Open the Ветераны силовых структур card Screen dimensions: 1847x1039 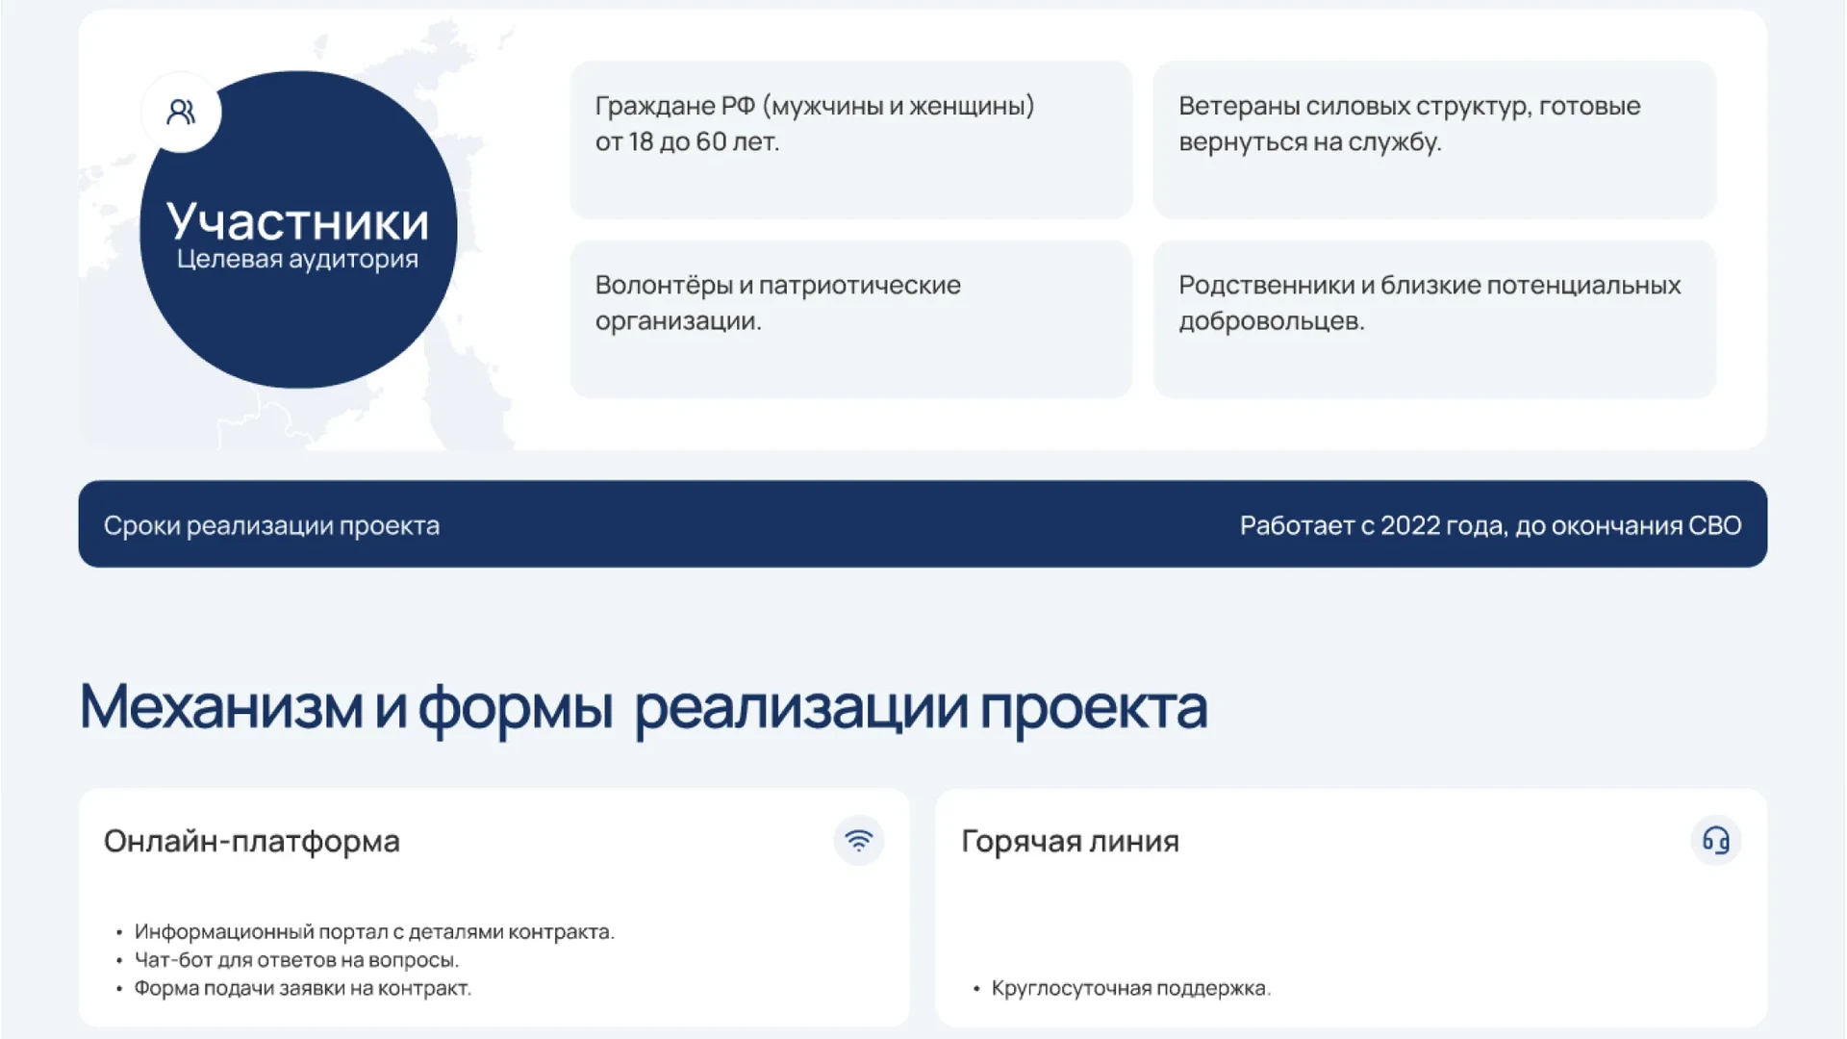[x=1434, y=140]
